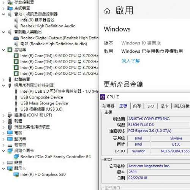Open the SPD tab in CPU-Z
Screen dimensions: 190x190
click(x=150, y=106)
